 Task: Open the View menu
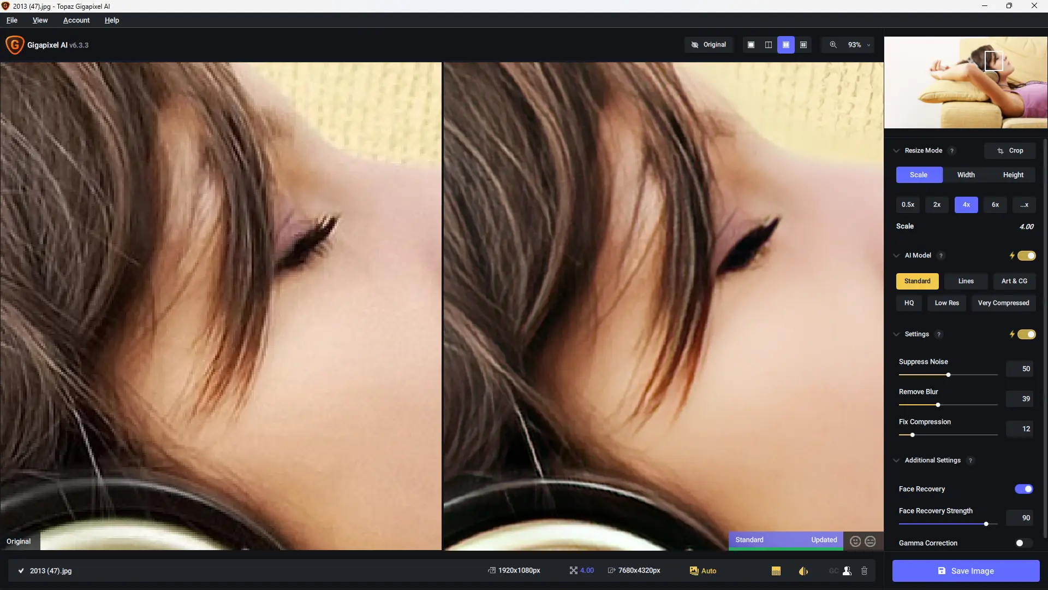tap(40, 20)
